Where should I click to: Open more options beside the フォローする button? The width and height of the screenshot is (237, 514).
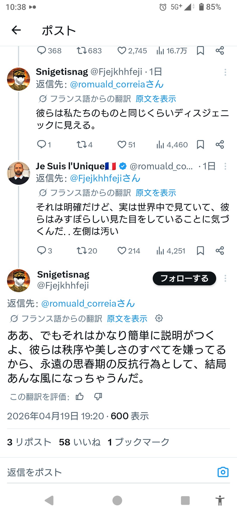[225, 278]
